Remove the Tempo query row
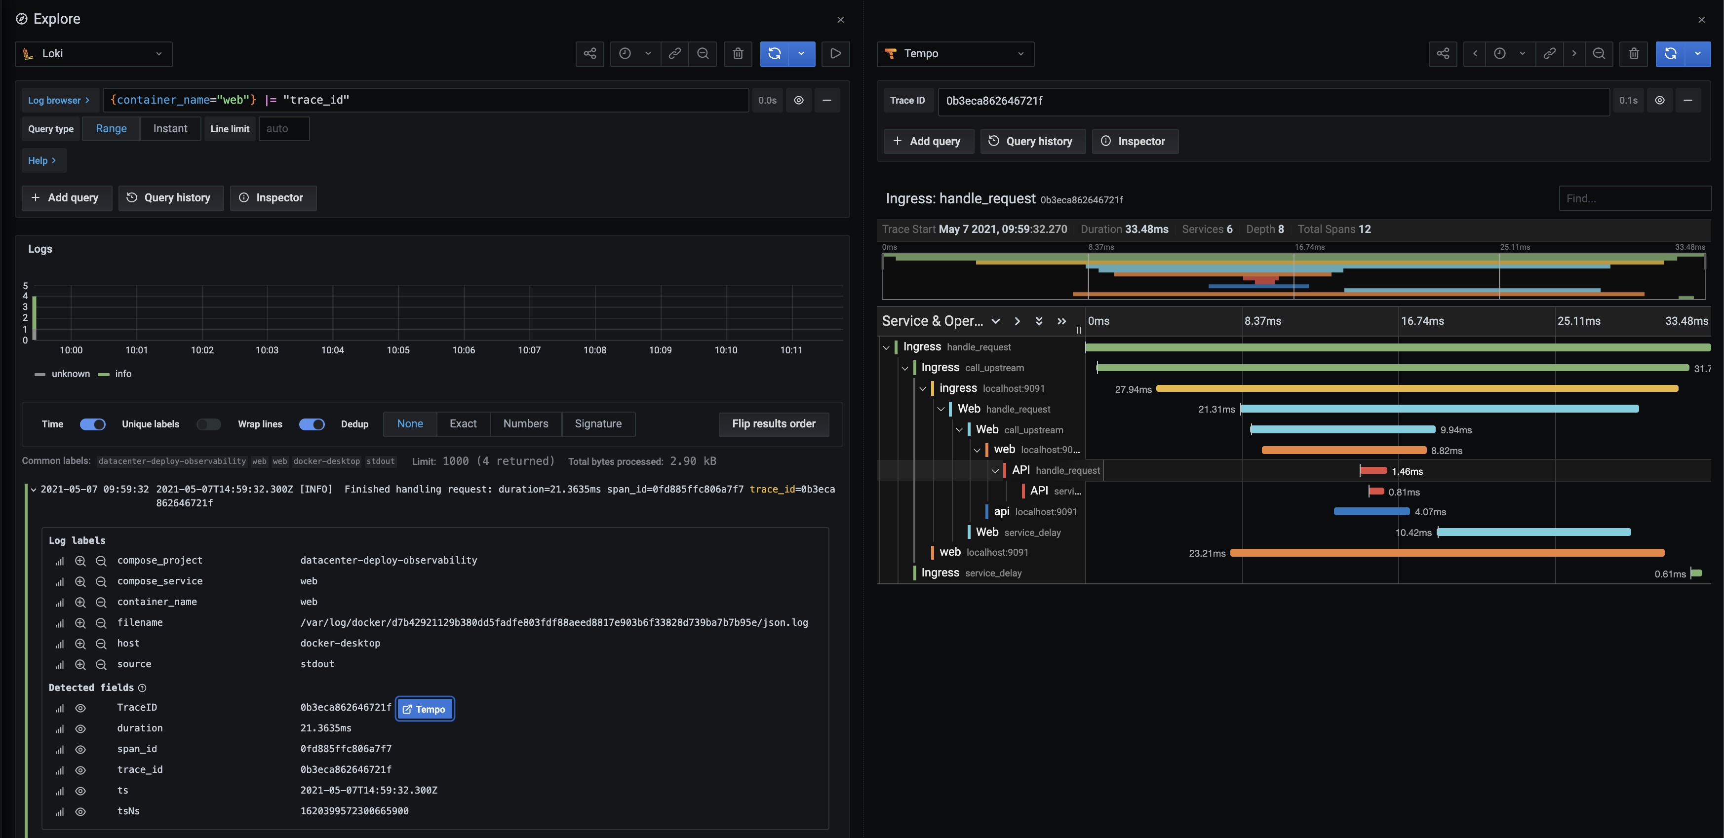The width and height of the screenshot is (1724, 838). [1688, 100]
